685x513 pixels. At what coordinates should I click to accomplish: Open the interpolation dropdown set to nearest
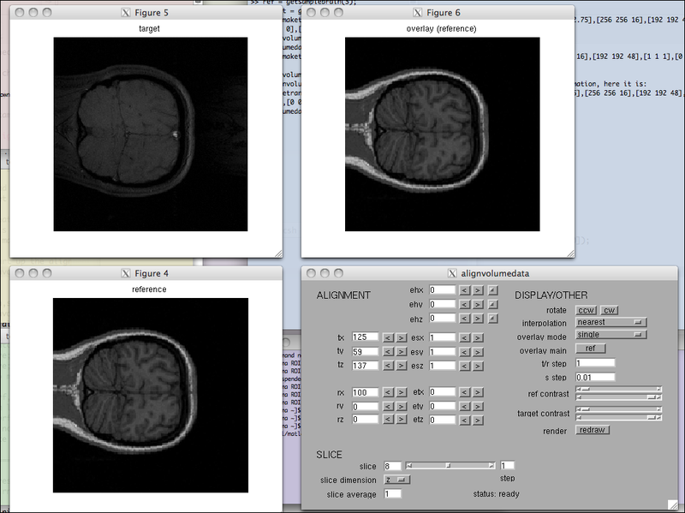point(611,322)
